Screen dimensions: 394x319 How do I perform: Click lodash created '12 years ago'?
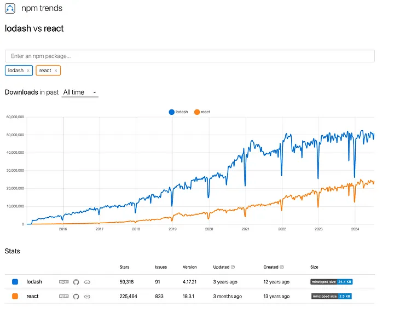tap(276, 282)
